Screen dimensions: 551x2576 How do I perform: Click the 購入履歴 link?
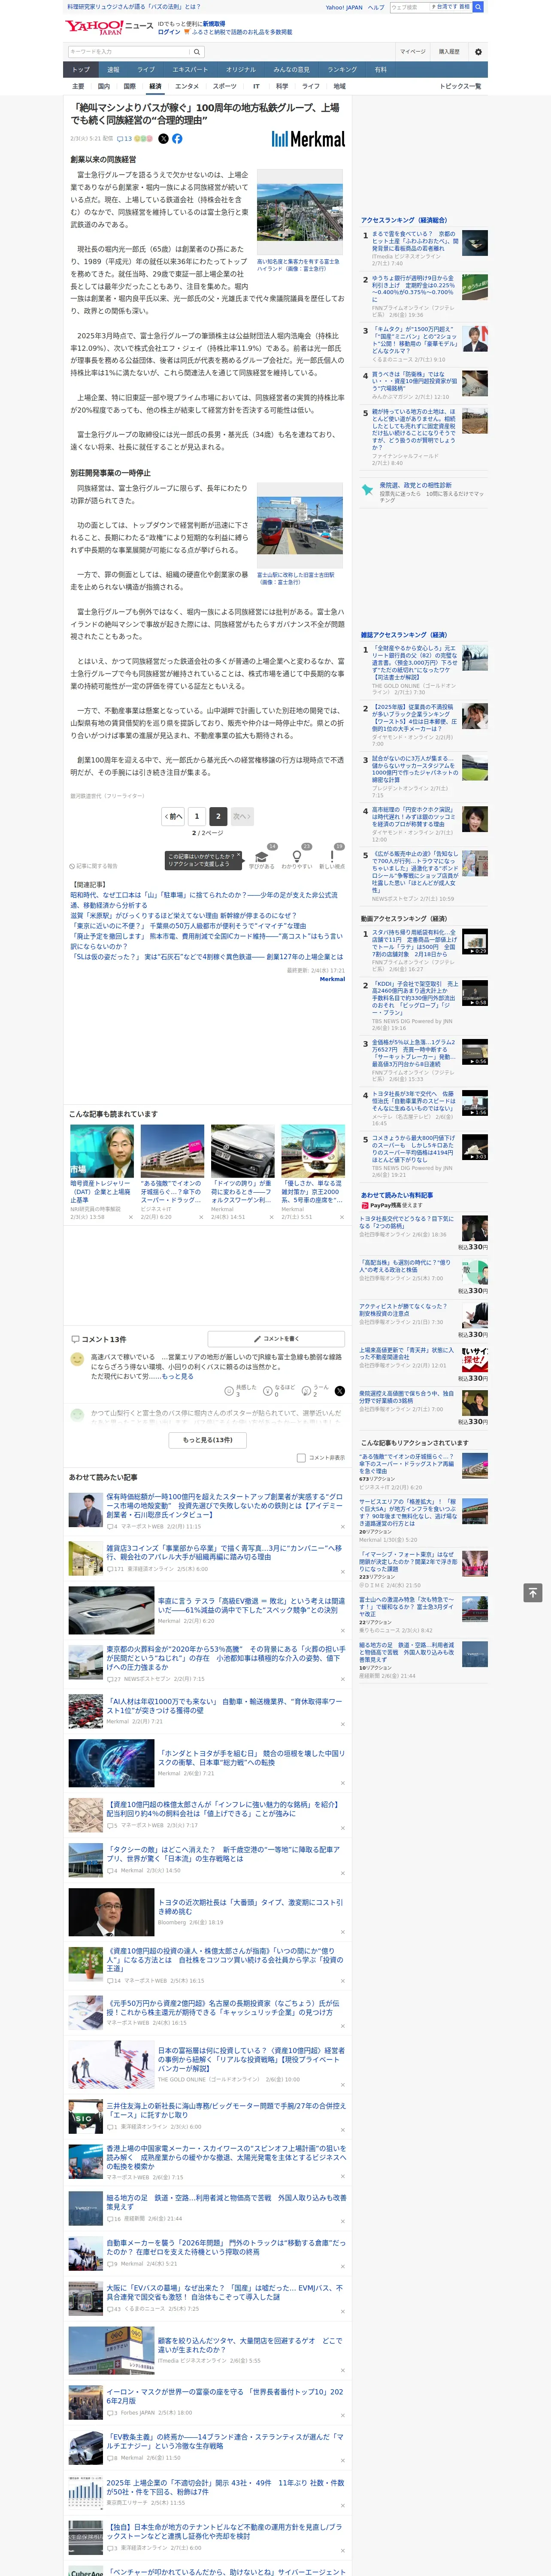coord(449,51)
